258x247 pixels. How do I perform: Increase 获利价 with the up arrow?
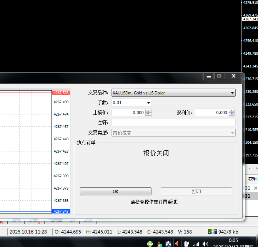pyautogui.click(x=232, y=111)
